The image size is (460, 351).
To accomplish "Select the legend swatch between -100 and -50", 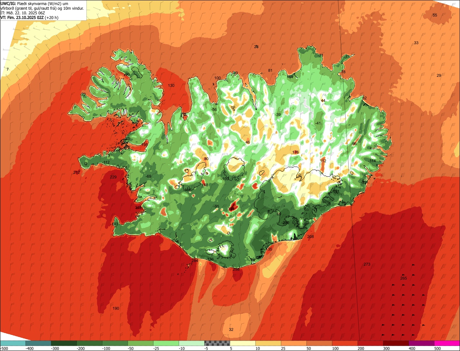I will pyautogui.click(x=115, y=343).
